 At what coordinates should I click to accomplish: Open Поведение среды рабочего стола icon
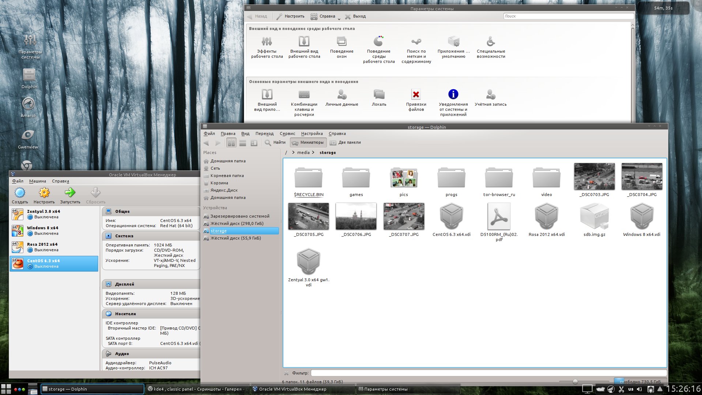coord(379,49)
